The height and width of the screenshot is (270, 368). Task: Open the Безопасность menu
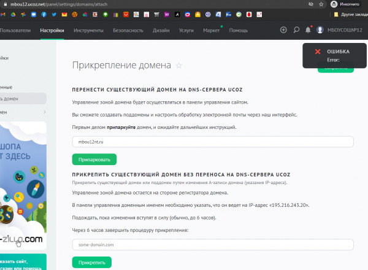tap(128, 30)
